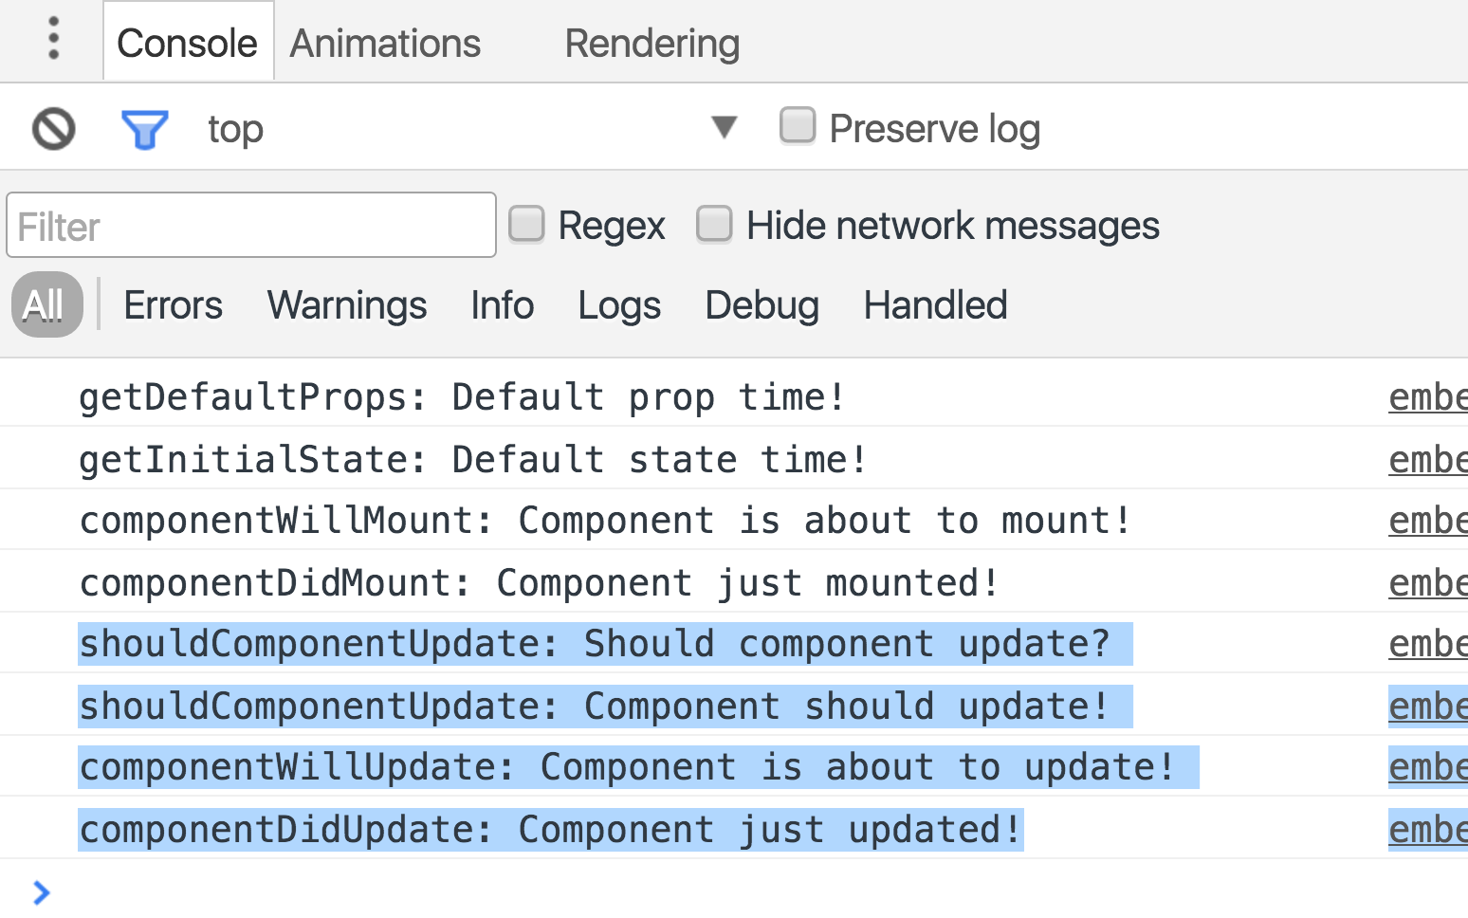Image resolution: width=1468 pixels, height=918 pixels.
Task: Open the three-dot drawer menu
Action: click(54, 39)
